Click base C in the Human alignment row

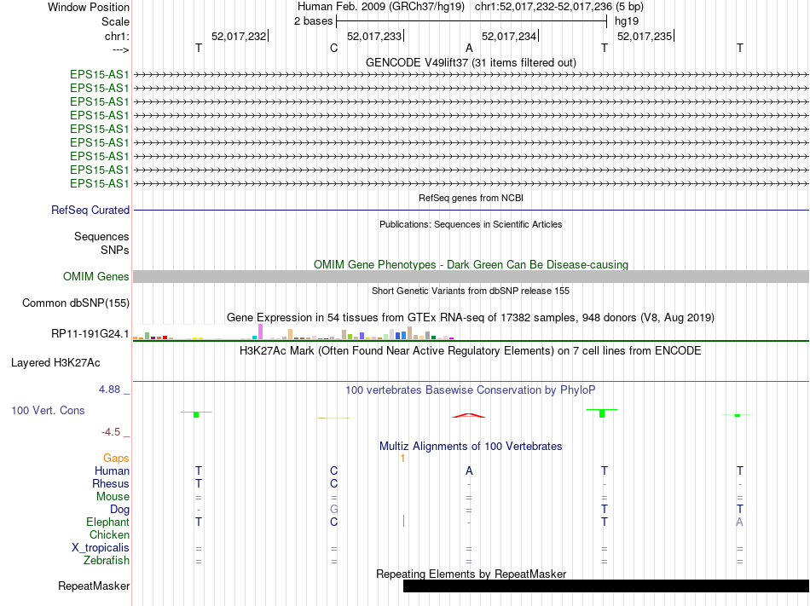coord(333,470)
